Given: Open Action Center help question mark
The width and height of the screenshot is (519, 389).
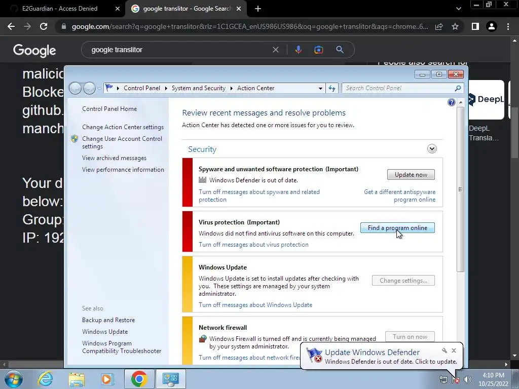Looking at the screenshot, I should click(x=451, y=102).
